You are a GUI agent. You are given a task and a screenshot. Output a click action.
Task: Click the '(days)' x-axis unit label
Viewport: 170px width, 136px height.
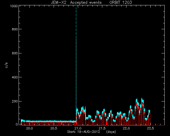[x=111, y=132]
